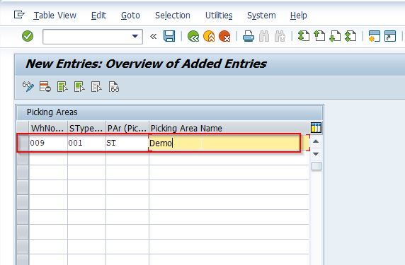
Task: Select block of entries icon
Action: coord(79,87)
